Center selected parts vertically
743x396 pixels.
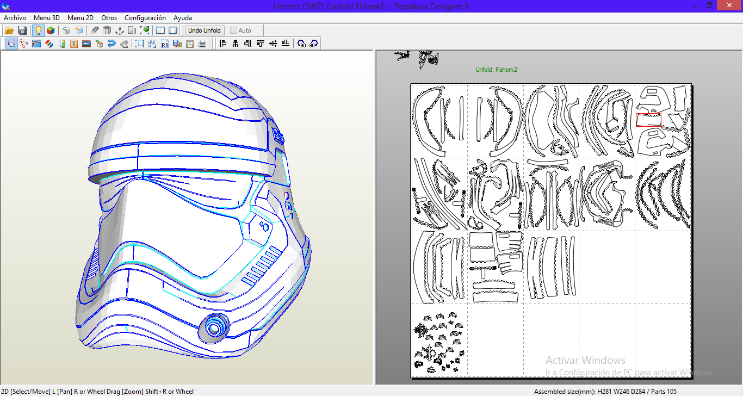pos(273,44)
